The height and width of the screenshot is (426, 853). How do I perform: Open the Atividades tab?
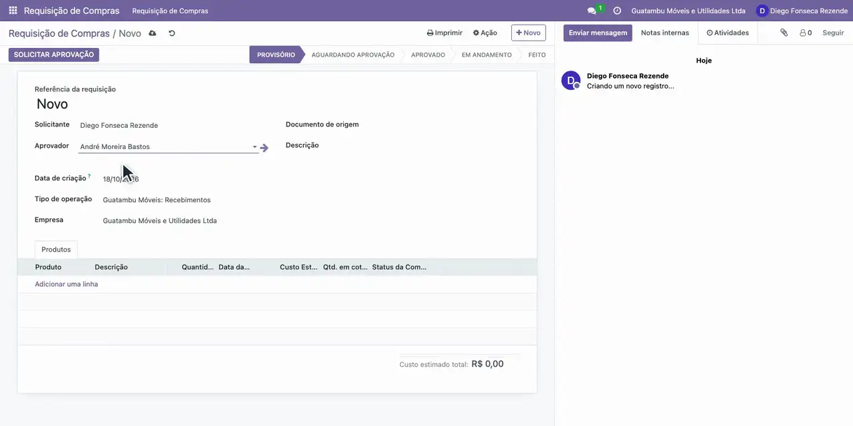tap(728, 33)
